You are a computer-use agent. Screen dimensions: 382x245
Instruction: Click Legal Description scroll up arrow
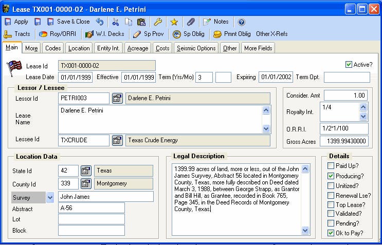click(x=305, y=168)
